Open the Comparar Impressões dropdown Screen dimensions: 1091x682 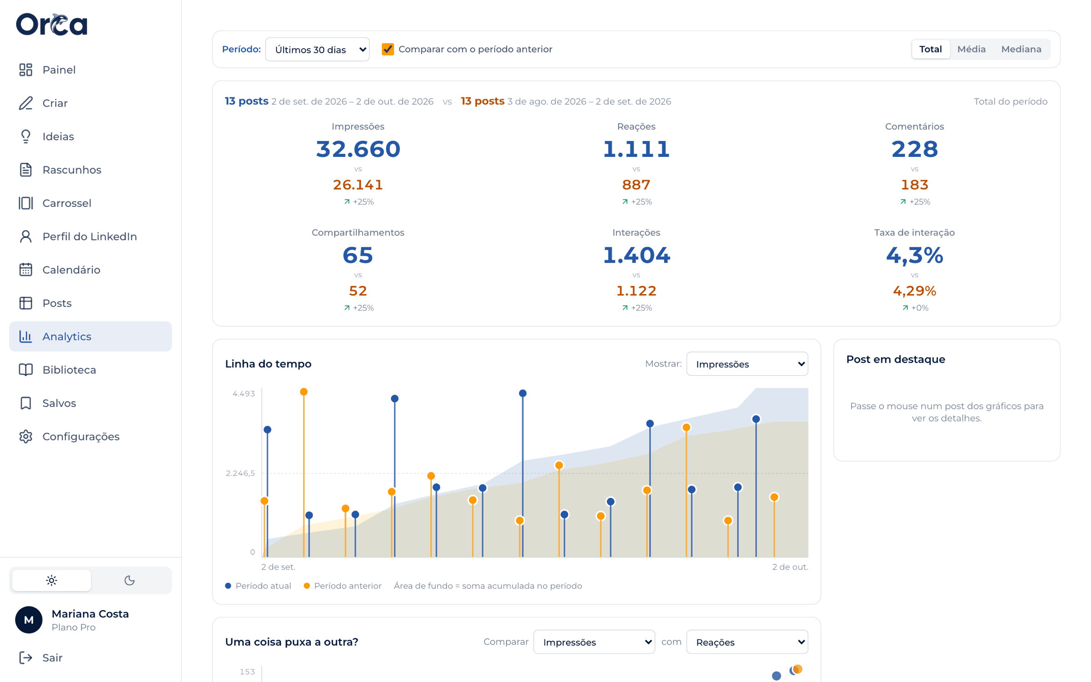[594, 642]
